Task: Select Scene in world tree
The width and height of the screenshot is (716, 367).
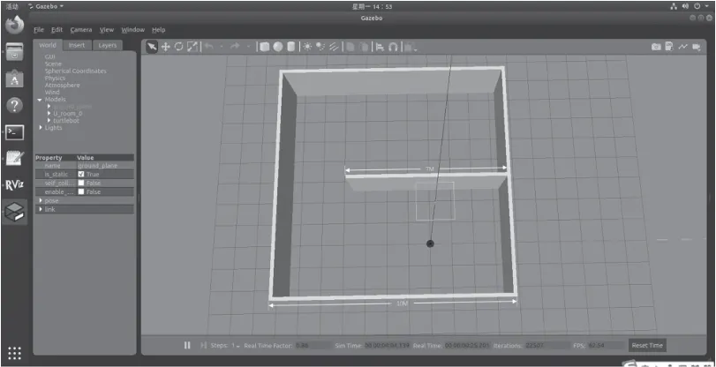Action: (x=53, y=64)
